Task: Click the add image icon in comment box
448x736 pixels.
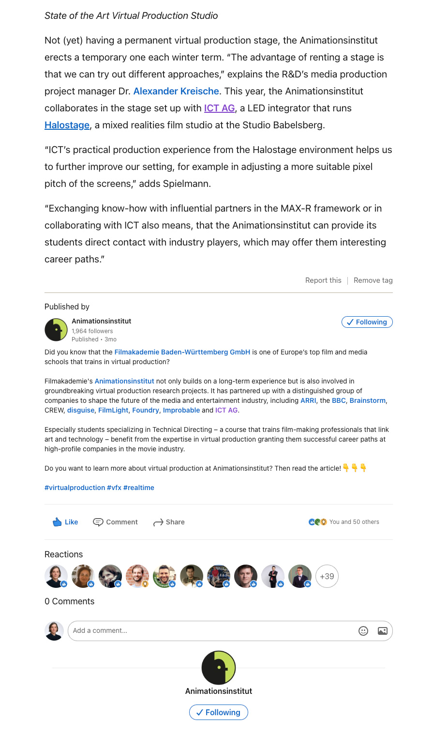Action: (x=383, y=631)
